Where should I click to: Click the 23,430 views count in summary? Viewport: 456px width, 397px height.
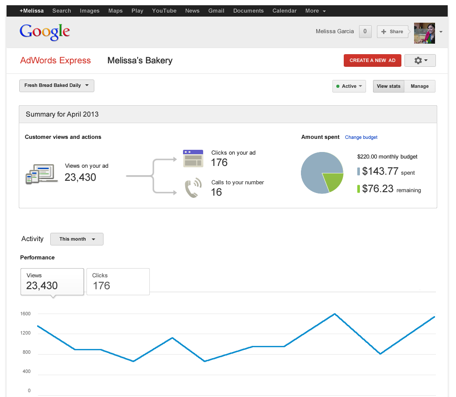tap(80, 177)
